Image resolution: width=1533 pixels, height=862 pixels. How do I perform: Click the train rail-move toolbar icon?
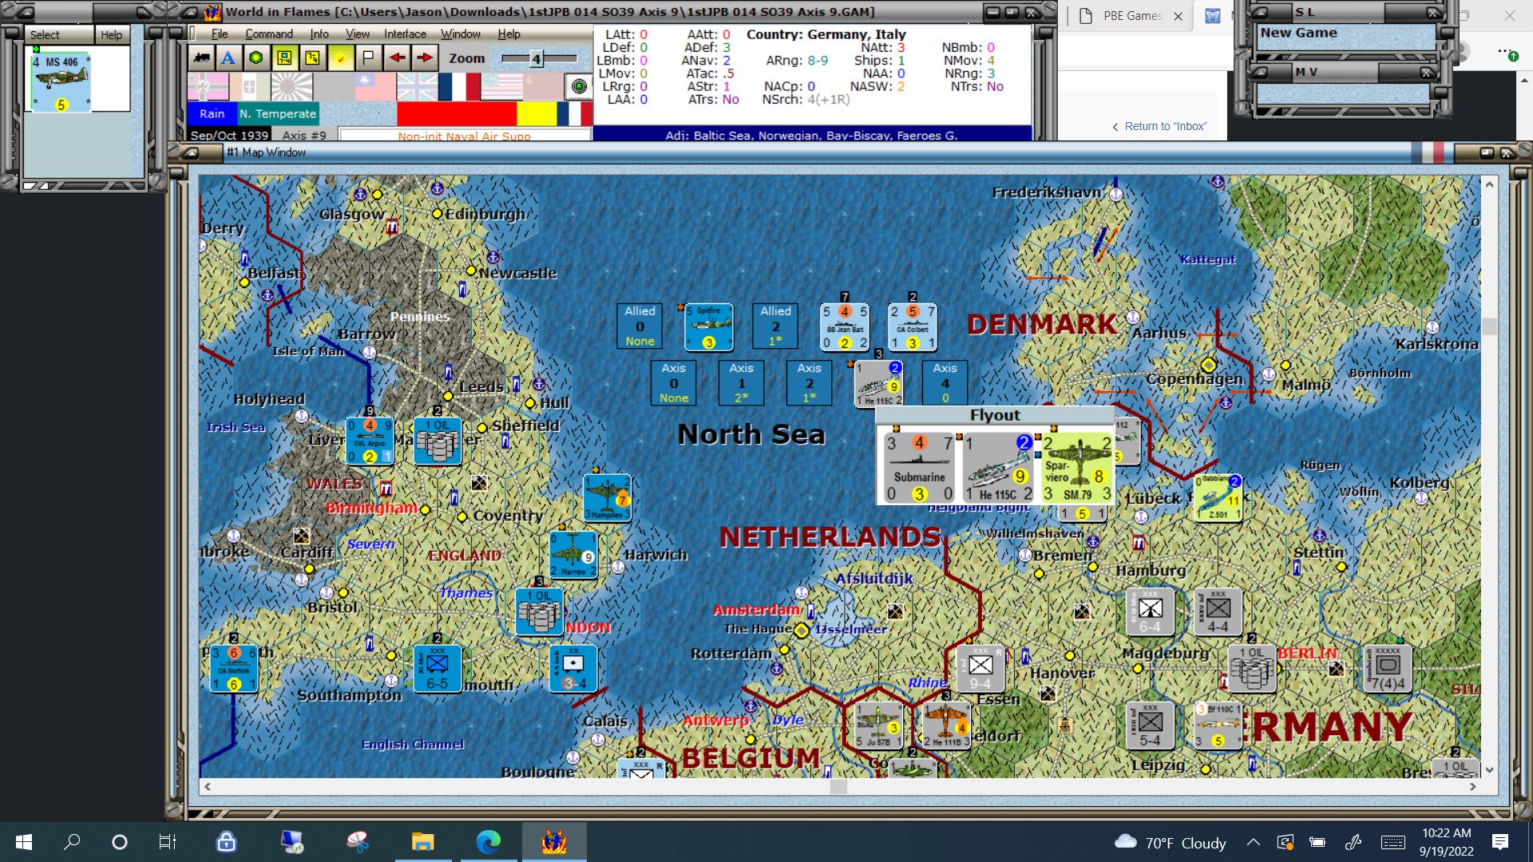[201, 57]
